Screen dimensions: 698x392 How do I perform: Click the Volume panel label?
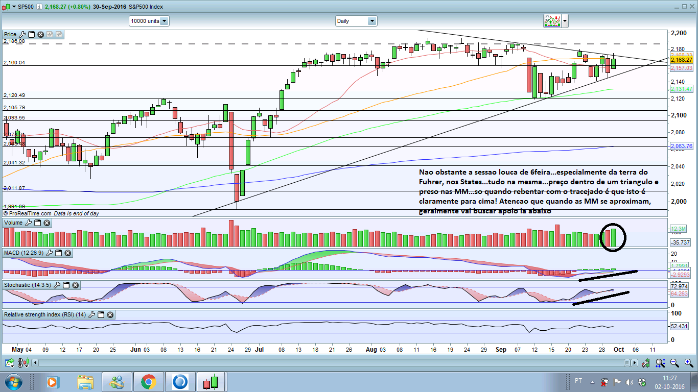click(x=13, y=223)
